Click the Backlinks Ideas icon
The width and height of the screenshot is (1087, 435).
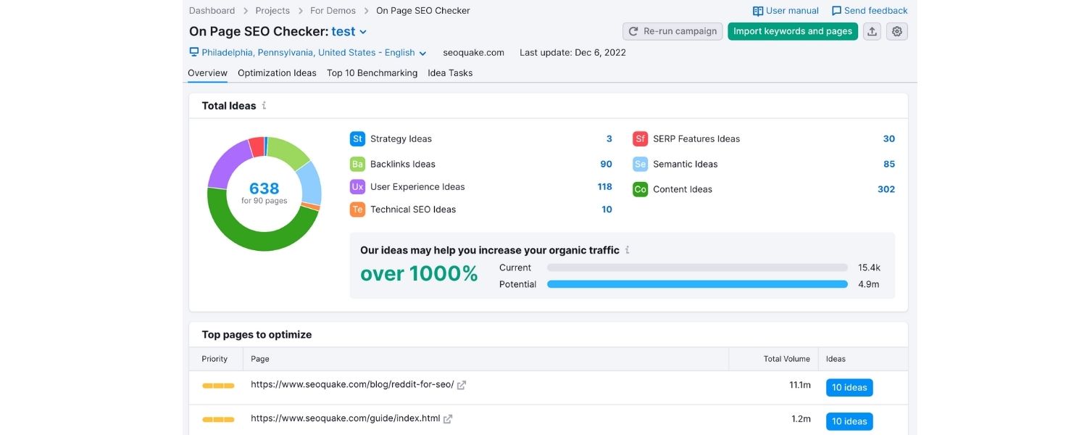pyautogui.click(x=357, y=164)
